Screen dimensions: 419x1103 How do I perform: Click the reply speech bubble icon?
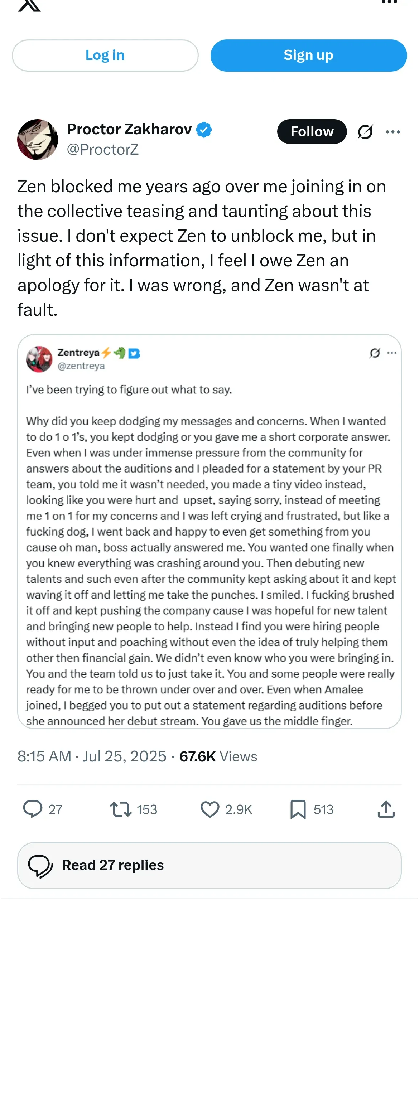(x=33, y=809)
